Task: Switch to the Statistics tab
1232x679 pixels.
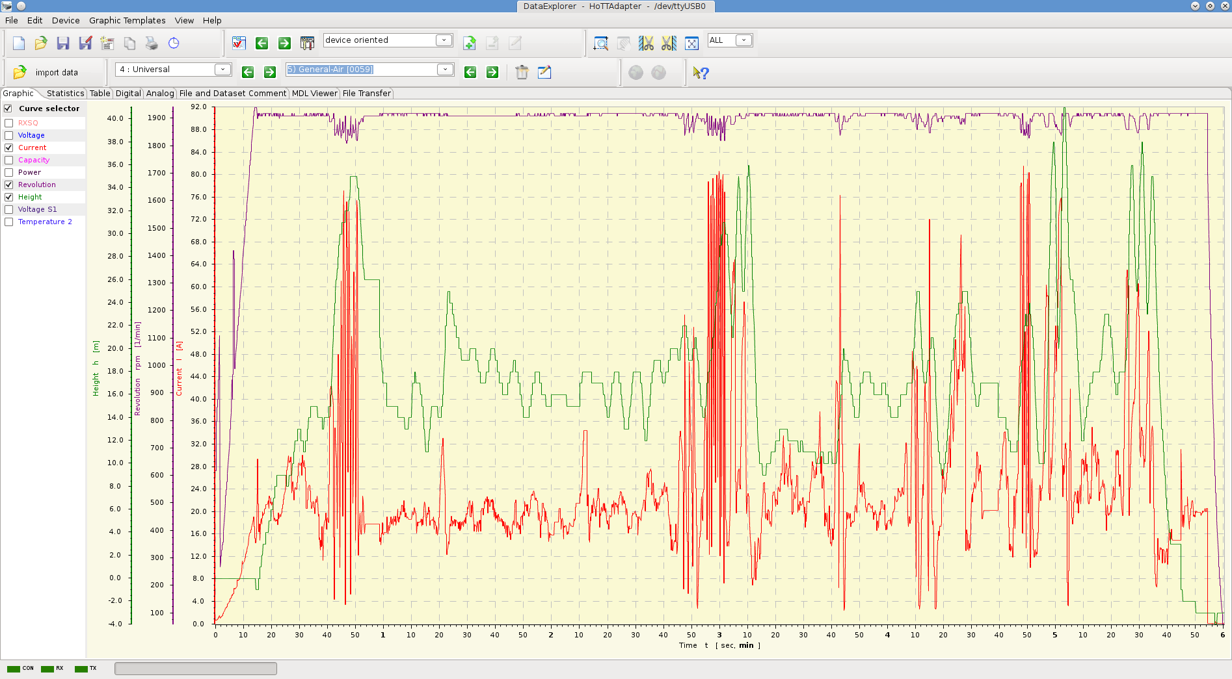Action: point(65,94)
